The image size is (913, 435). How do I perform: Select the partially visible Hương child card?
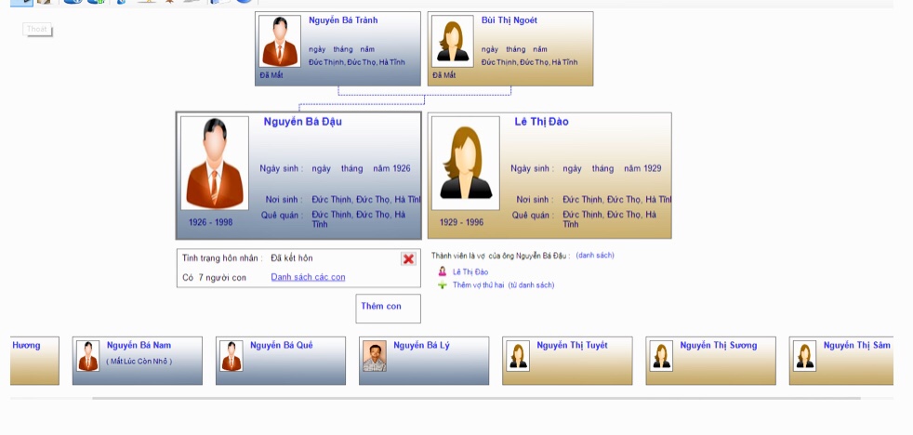tap(34, 361)
